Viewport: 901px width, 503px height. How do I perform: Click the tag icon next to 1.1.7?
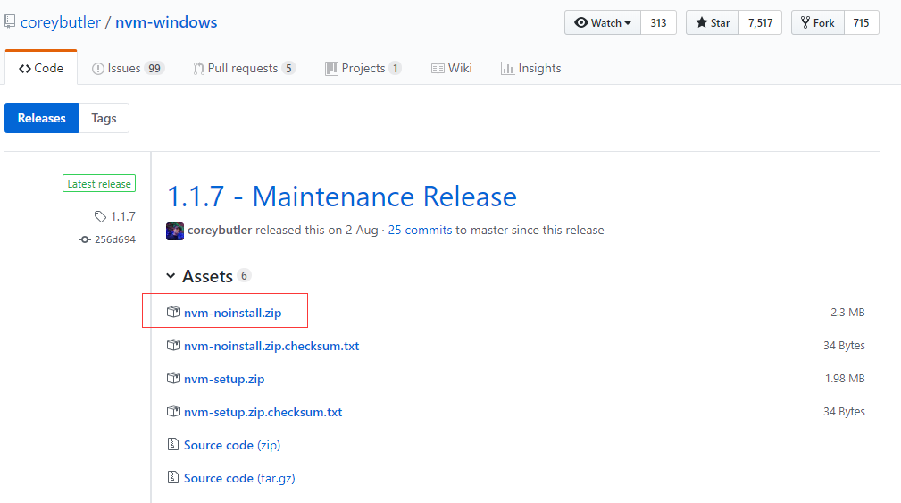(100, 217)
